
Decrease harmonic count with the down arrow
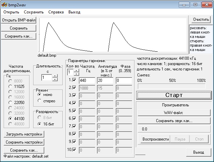coord(76,74)
